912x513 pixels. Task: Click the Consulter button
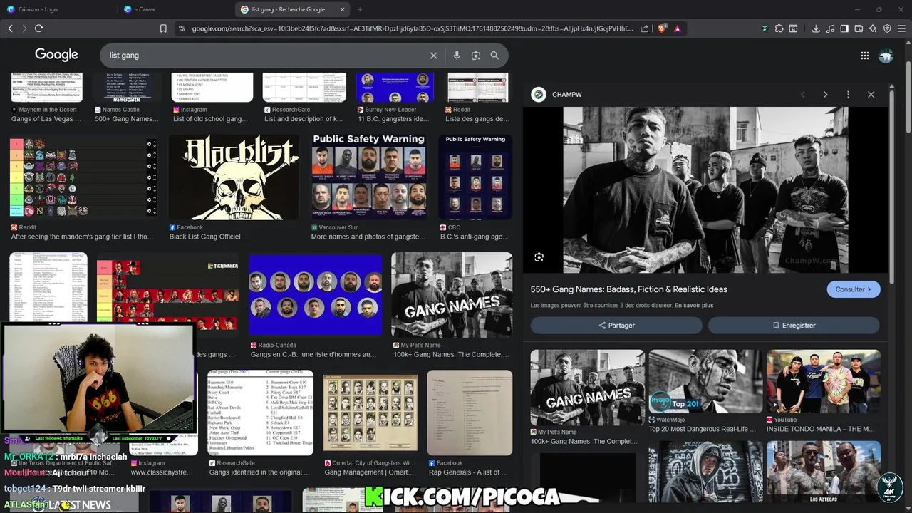click(x=854, y=289)
